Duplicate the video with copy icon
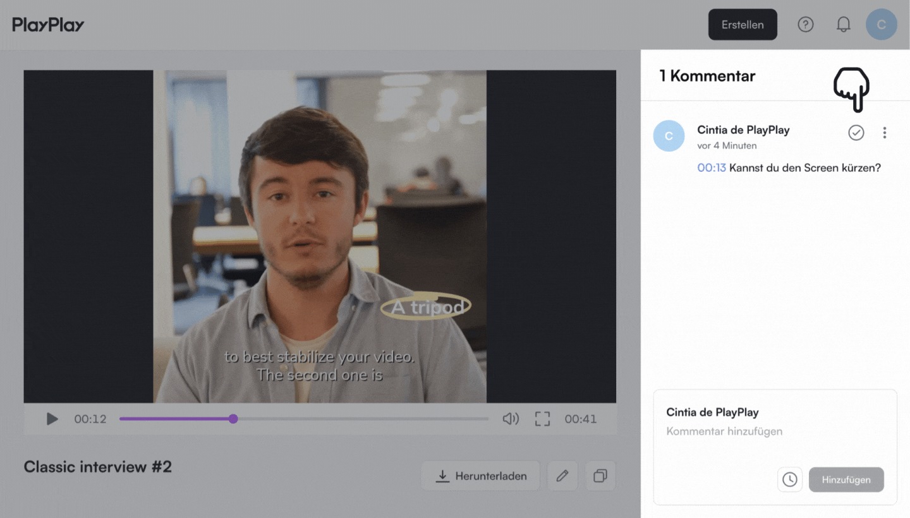Screen dimensions: 910x518 click(x=600, y=476)
